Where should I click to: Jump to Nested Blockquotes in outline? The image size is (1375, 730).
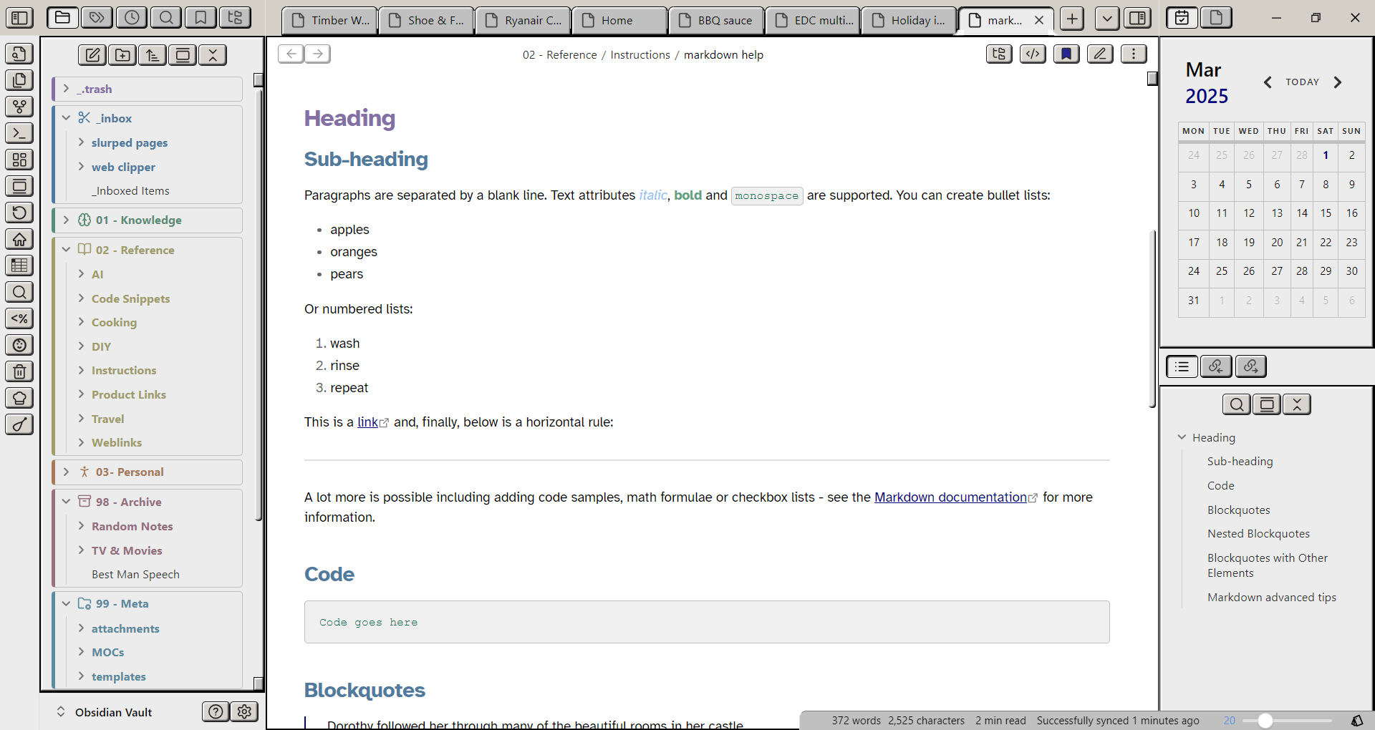[1258, 534]
